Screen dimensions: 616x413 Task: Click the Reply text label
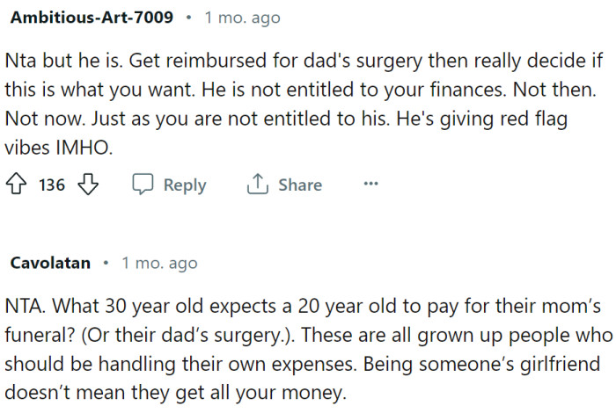[185, 185]
